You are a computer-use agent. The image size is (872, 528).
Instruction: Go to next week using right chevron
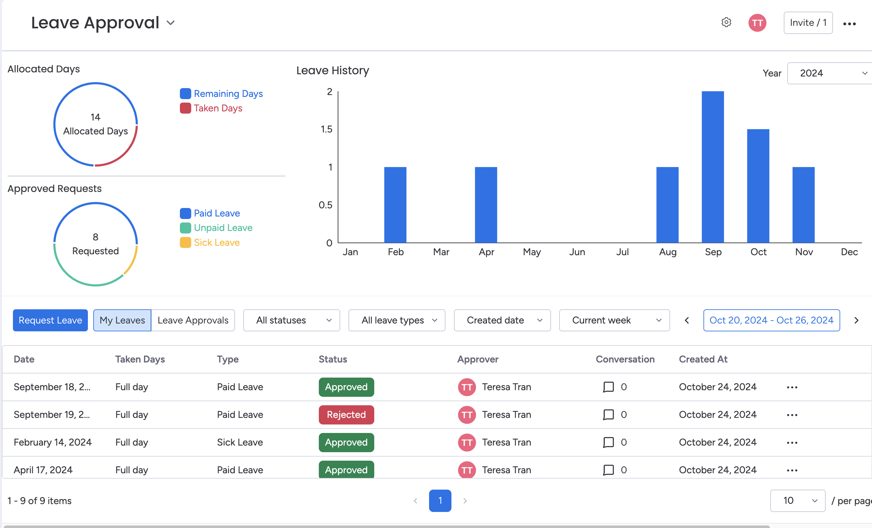[x=857, y=320]
